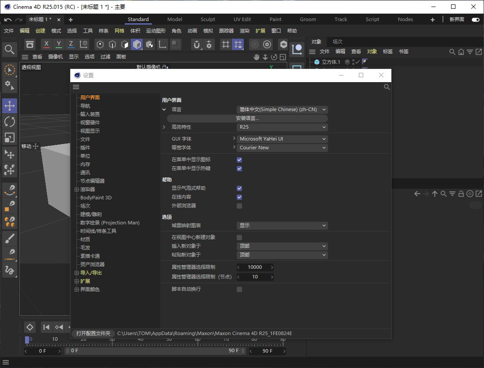Open the 语言 language dropdown
Viewport: 484px width, 368px height.
(282, 109)
